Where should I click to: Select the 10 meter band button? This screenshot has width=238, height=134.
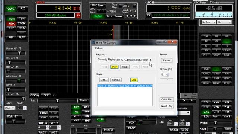tap(206, 50)
